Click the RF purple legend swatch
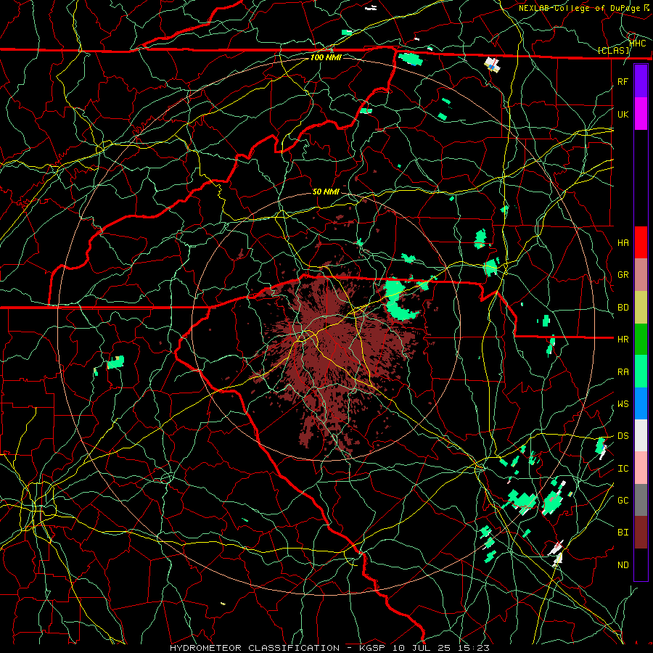The height and width of the screenshot is (653, 653). coord(641,81)
